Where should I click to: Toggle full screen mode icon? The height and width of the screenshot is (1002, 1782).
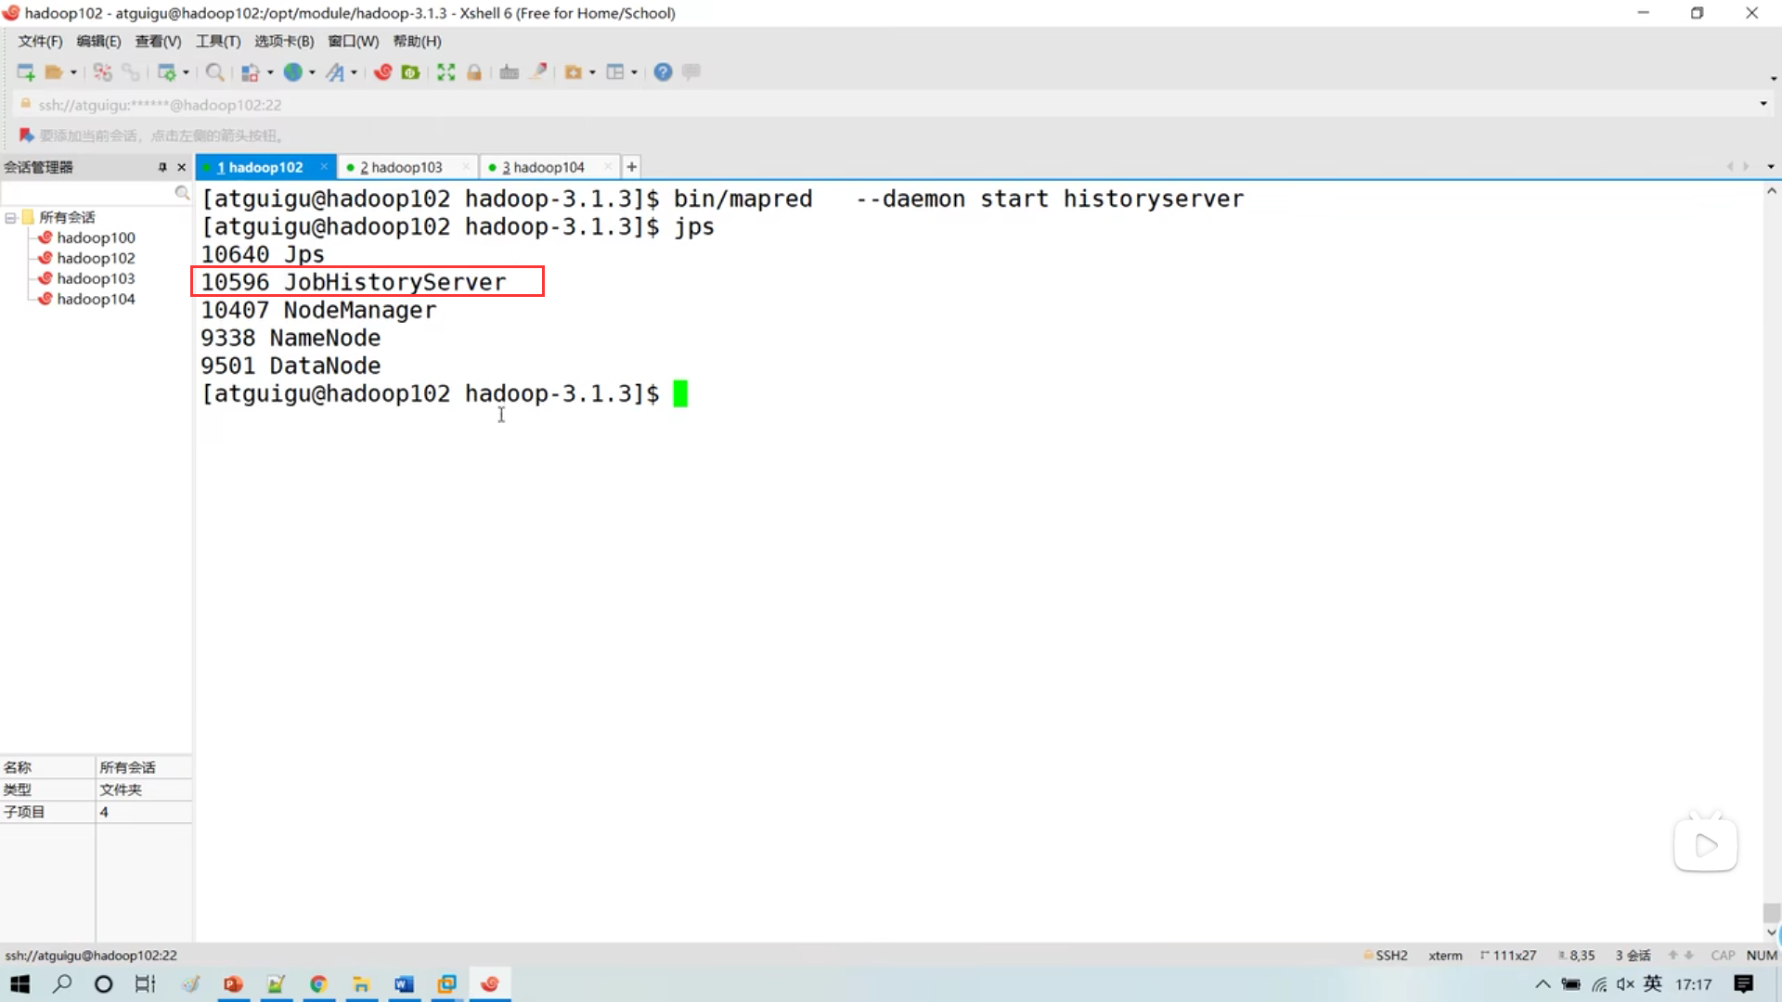pos(446,72)
